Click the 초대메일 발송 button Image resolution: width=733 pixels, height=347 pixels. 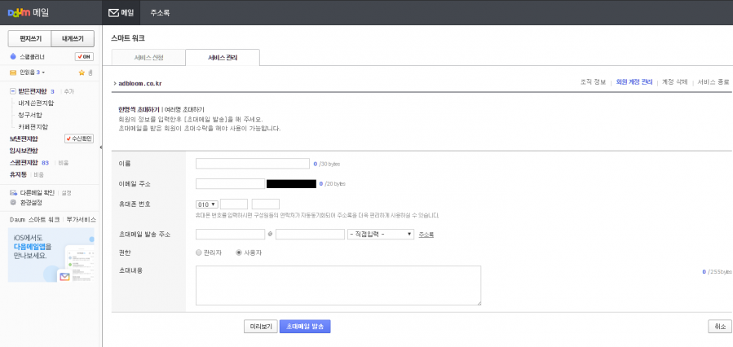[x=305, y=326]
